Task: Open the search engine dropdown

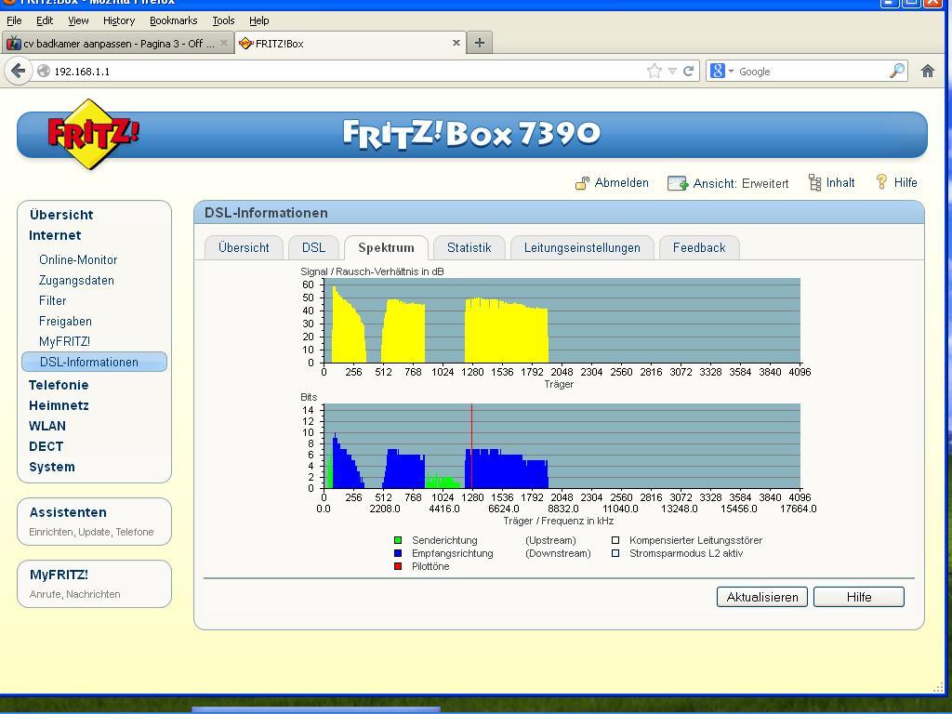Action: point(721,71)
